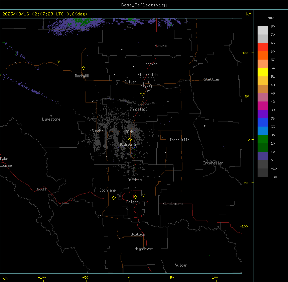Select the royal blue 33–36 dBZ legend swatch
288x282 pixels.
click(263, 123)
